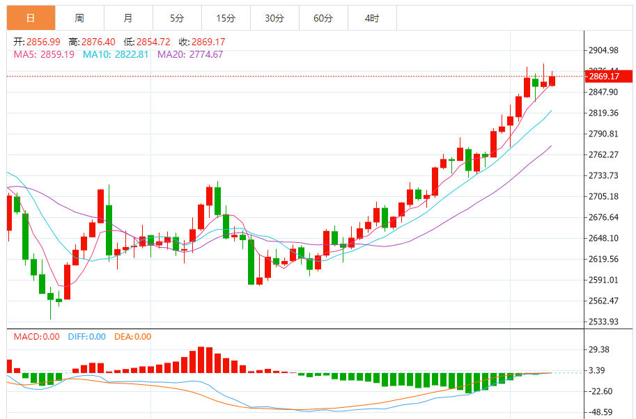Switch to the 4时 timeframe tab

coord(372,18)
